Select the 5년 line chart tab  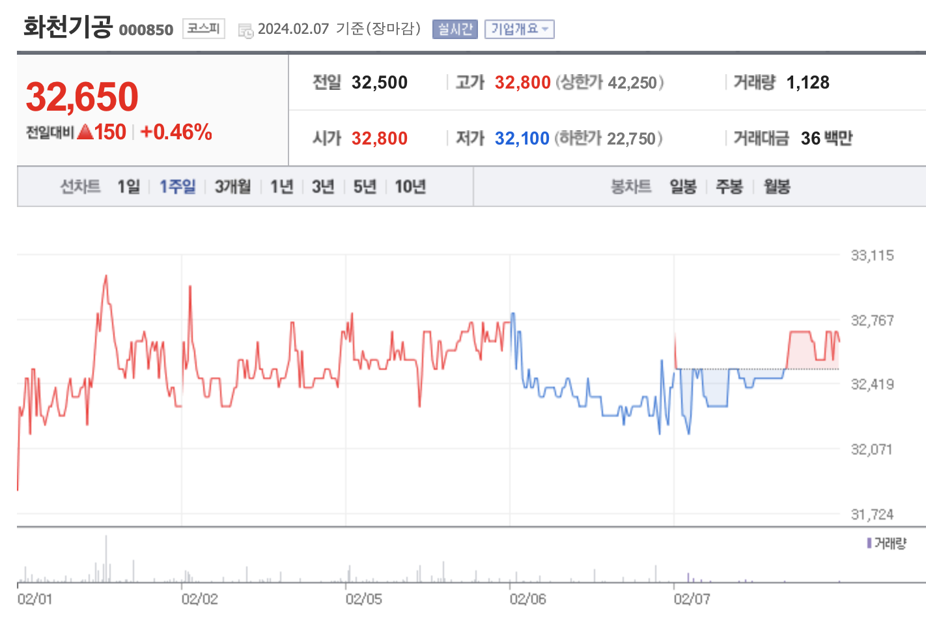[365, 187]
